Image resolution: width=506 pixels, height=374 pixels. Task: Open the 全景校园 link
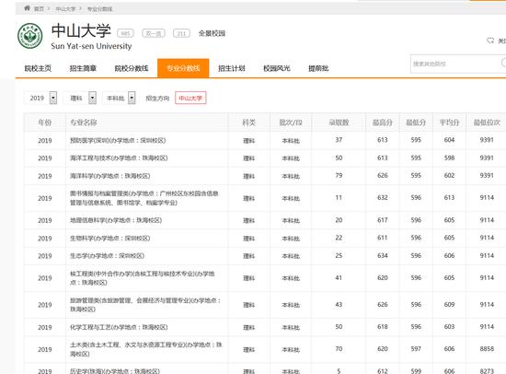212,33
